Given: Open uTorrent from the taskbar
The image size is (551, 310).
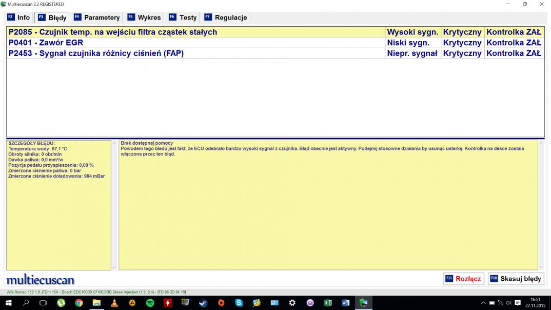Looking at the screenshot, I should click(x=61, y=303).
